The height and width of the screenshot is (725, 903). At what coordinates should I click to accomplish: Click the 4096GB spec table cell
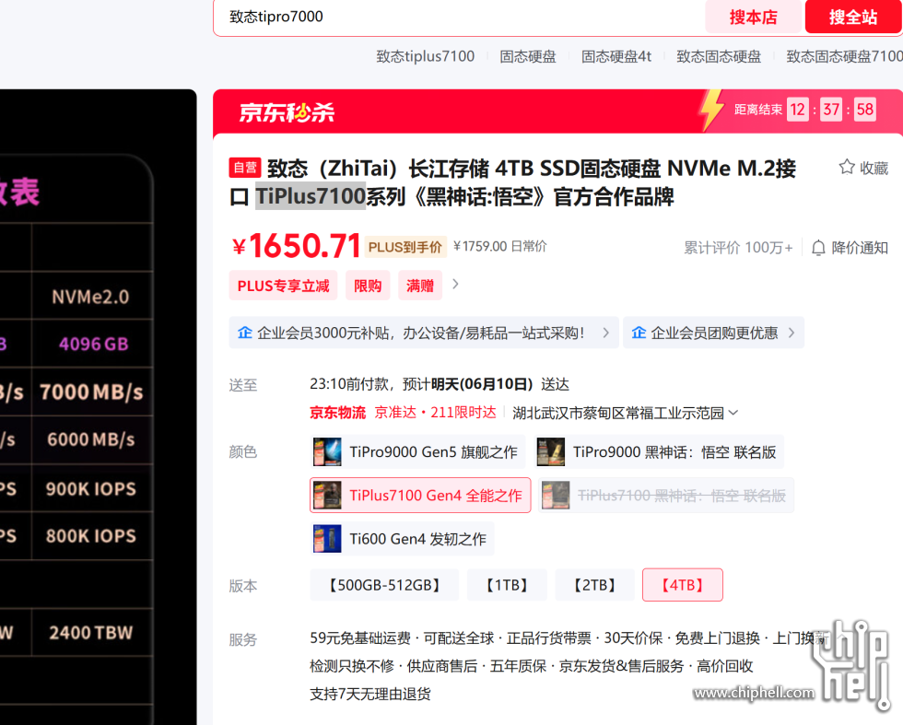(x=93, y=344)
